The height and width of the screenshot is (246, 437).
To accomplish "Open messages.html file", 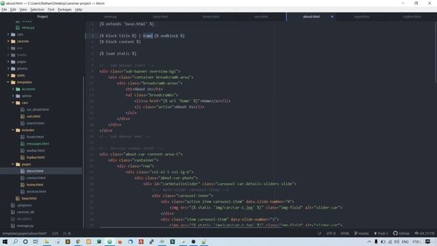I will click(x=38, y=143).
